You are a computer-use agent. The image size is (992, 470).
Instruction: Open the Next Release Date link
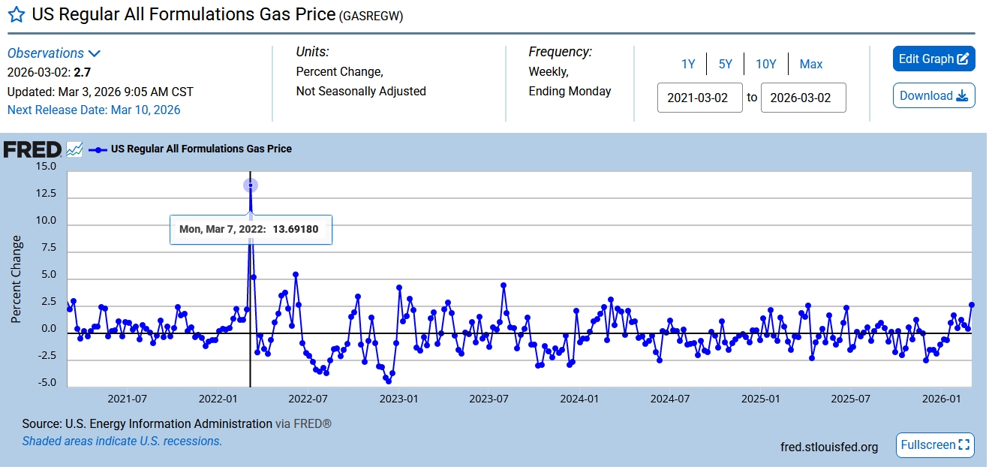pos(94,110)
